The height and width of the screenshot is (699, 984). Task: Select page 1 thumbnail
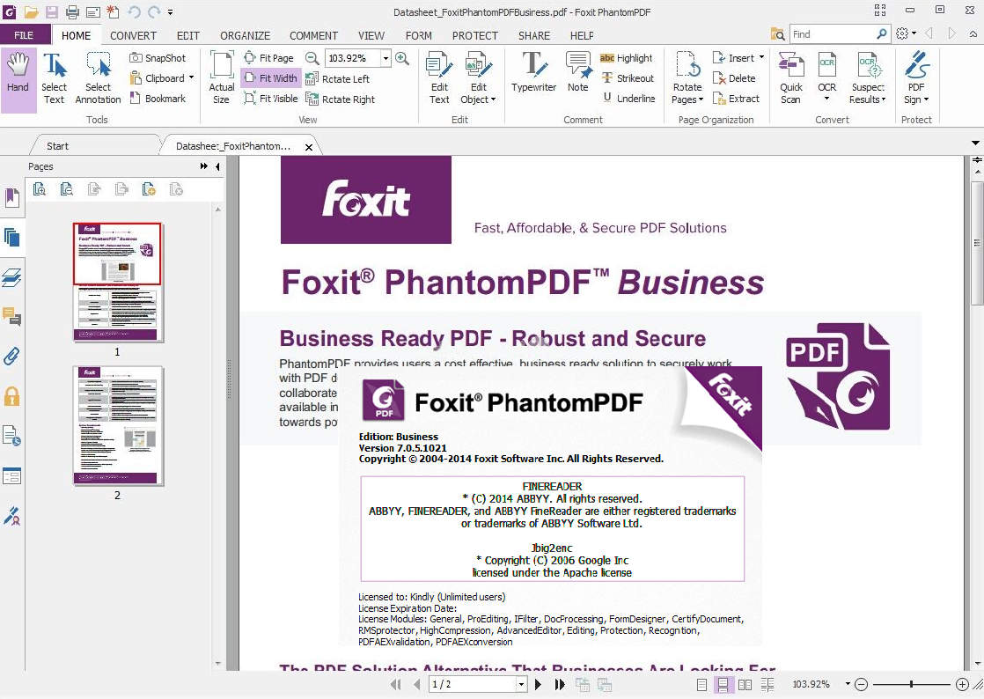click(117, 282)
